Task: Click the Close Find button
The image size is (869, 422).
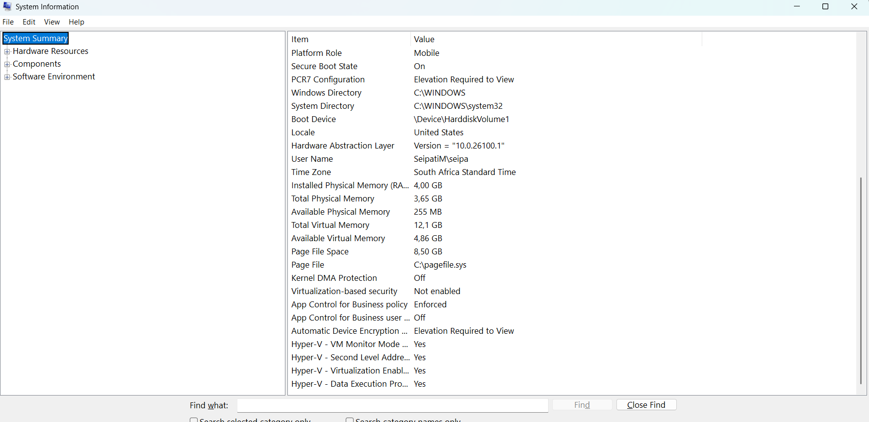Action: pyautogui.click(x=646, y=405)
